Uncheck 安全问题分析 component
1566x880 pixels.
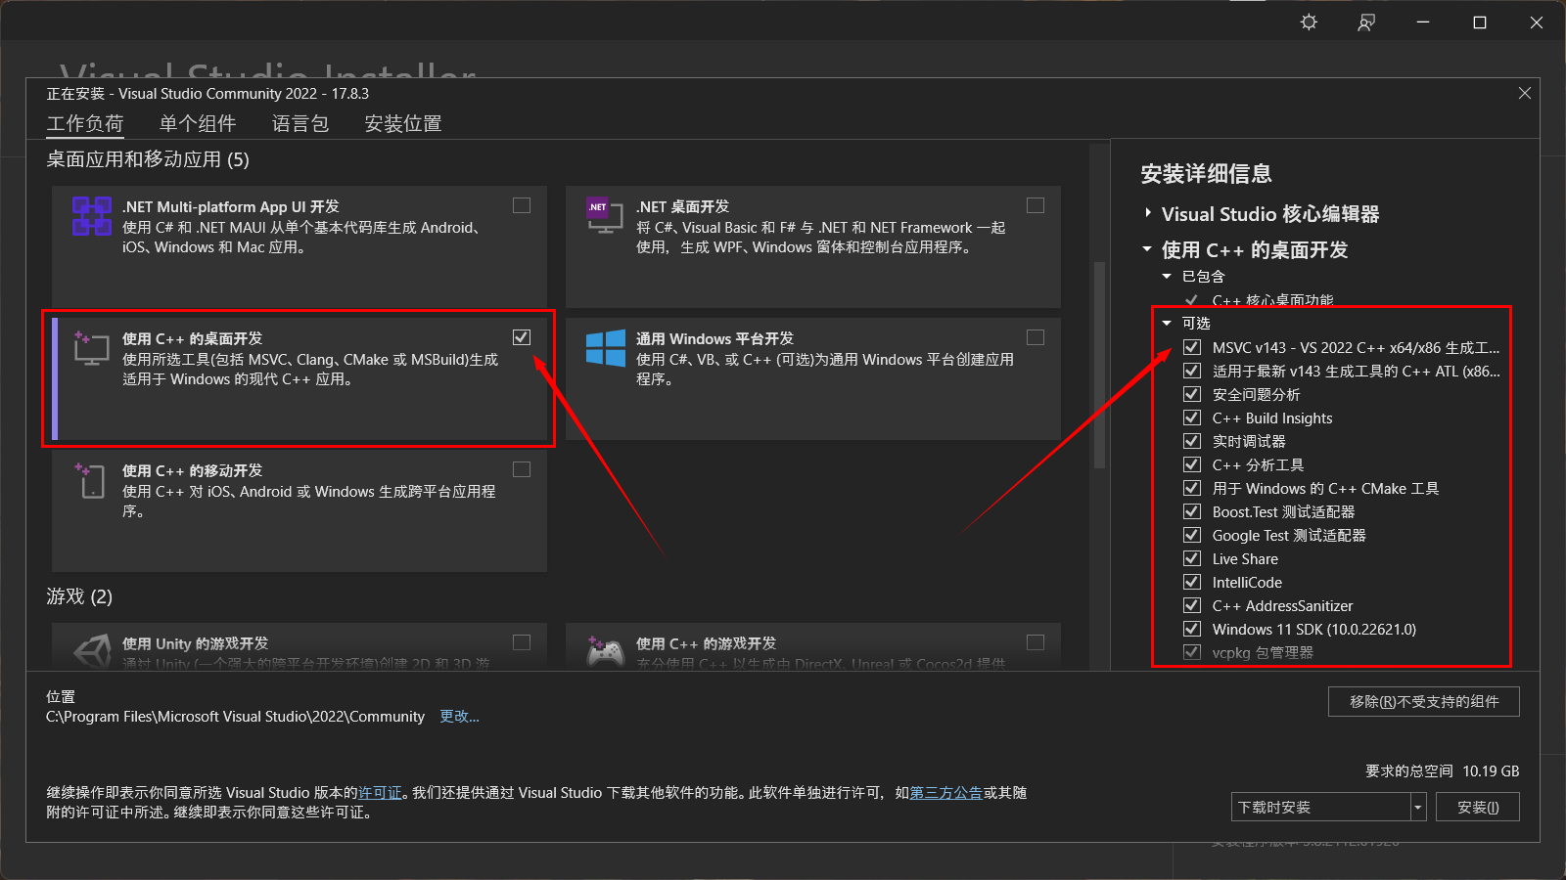pyautogui.click(x=1192, y=394)
